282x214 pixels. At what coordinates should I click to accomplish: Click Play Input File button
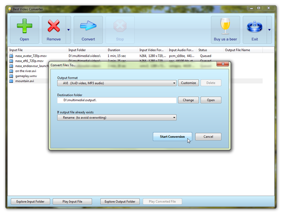pos(72,202)
